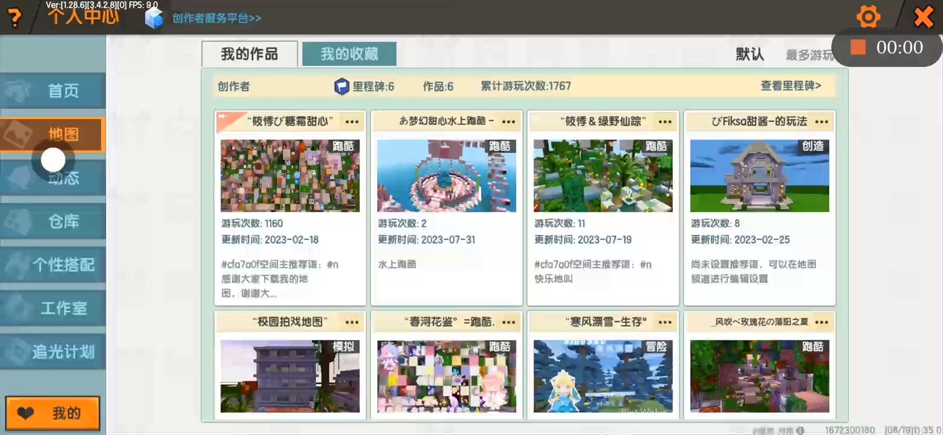
Task: Go to 首页 in the sidebar
Action: 63,91
